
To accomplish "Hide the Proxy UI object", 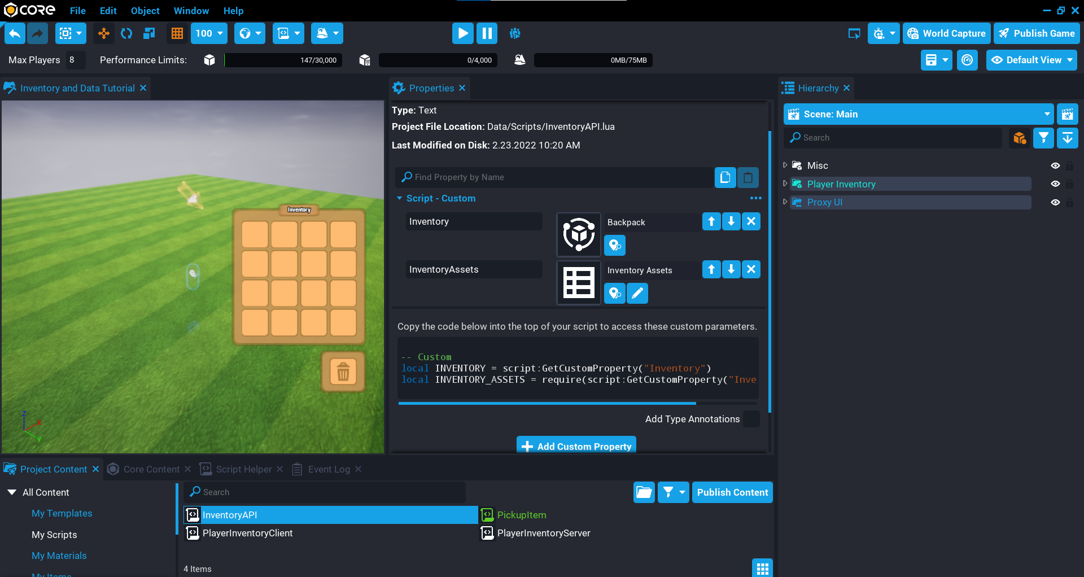I will click(1055, 202).
